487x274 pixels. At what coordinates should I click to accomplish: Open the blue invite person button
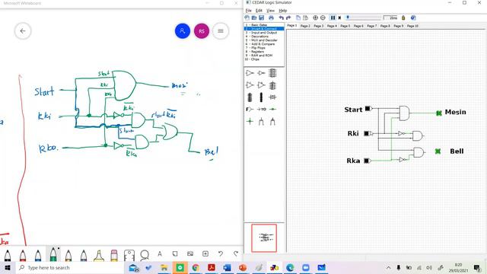pyautogui.click(x=183, y=31)
